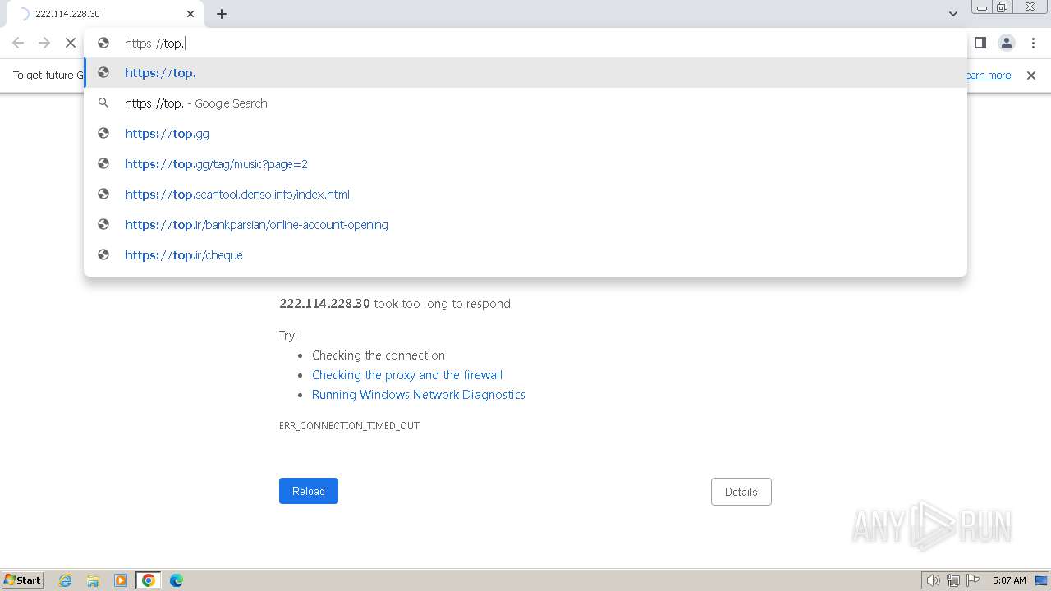Screen dimensions: 1051x591
Task: Click the 5:07 AM system clock
Action: point(1009,580)
